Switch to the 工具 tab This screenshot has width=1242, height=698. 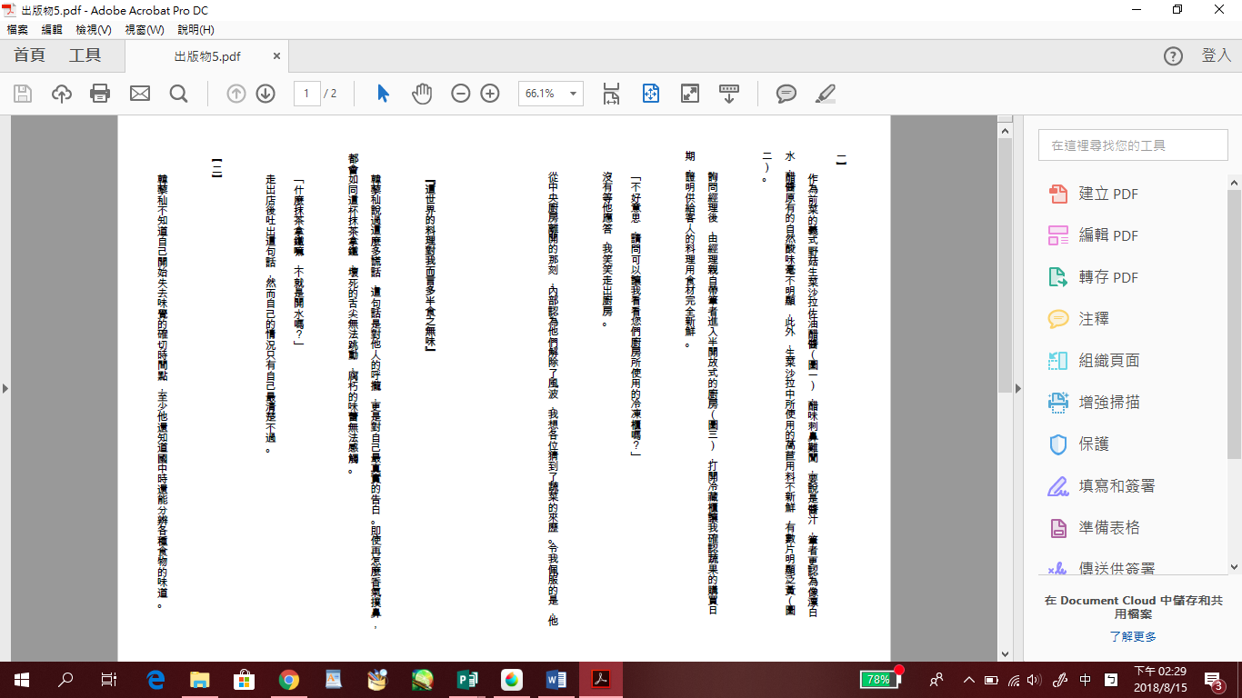click(85, 55)
